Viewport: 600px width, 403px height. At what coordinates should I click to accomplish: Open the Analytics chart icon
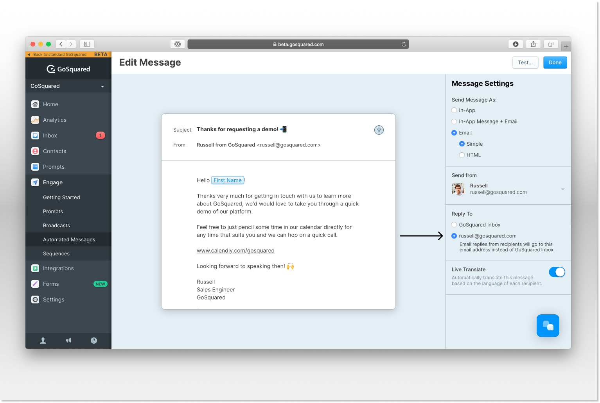tap(35, 120)
